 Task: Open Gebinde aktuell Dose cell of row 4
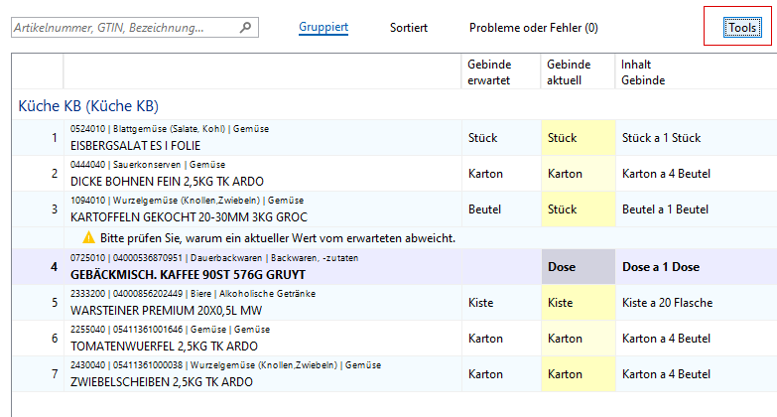[x=576, y=267]
